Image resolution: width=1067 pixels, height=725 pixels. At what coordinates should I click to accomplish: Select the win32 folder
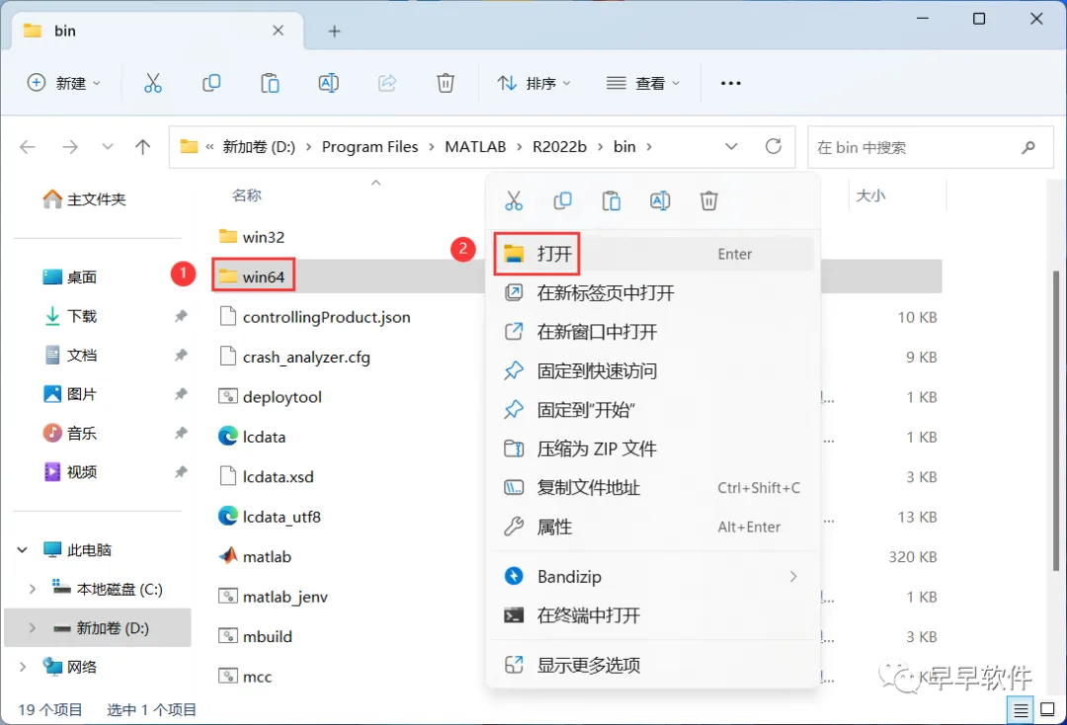(x=252, y=237)
